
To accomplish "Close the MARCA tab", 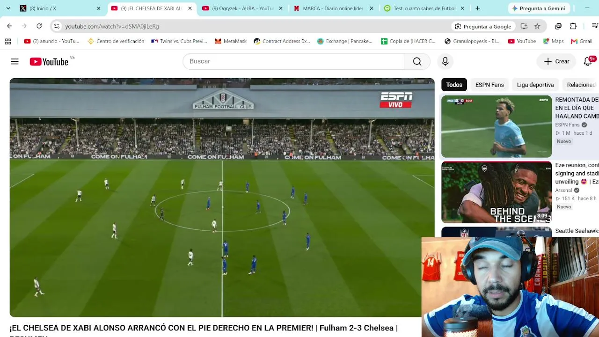I will 372,8.
